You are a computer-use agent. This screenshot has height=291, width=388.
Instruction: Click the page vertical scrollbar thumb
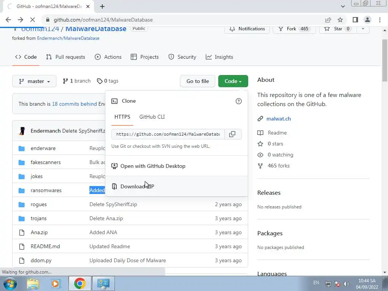385,60
